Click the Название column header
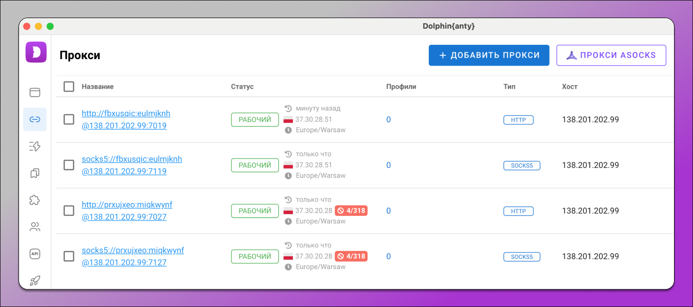693x307 pixels. [x=98, y=86]
